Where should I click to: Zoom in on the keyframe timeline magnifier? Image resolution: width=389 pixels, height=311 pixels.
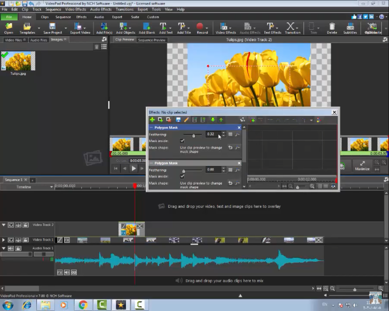point(312,186)
